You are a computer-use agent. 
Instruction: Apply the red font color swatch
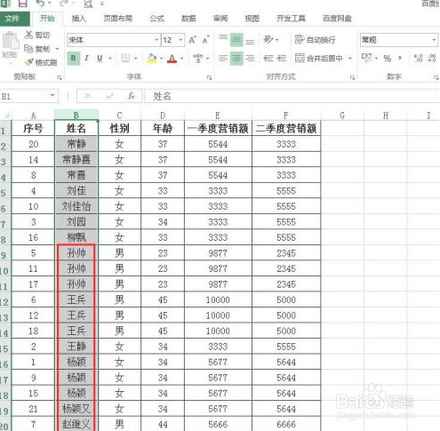172,59
